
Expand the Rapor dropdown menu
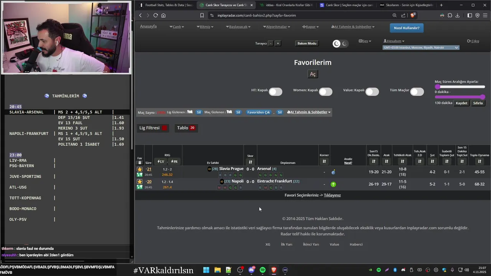coord(311,27)
